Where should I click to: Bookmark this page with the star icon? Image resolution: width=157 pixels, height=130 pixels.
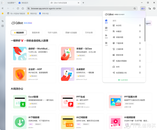point(134,8)
